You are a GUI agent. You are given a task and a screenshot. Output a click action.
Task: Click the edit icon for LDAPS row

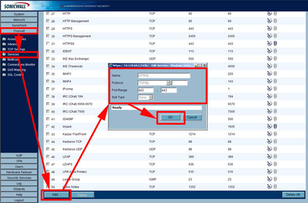[269, 164]
